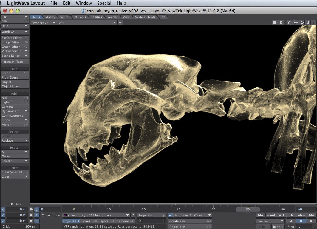Open the Preview dropdown menu
Screen dimensions: 317x229
(x=270, y=221)
